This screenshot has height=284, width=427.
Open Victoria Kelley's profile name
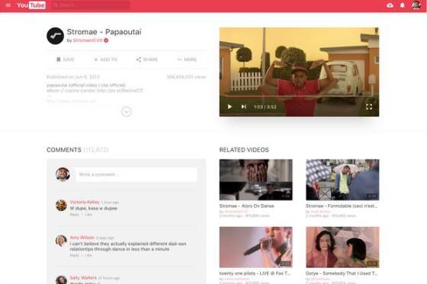pyautogui.click(x=85, y=202)
